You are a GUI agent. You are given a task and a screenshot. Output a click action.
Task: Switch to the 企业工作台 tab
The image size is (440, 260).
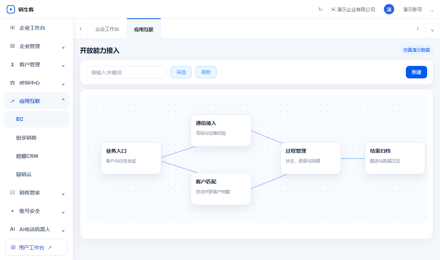click(x=107, y=29)
